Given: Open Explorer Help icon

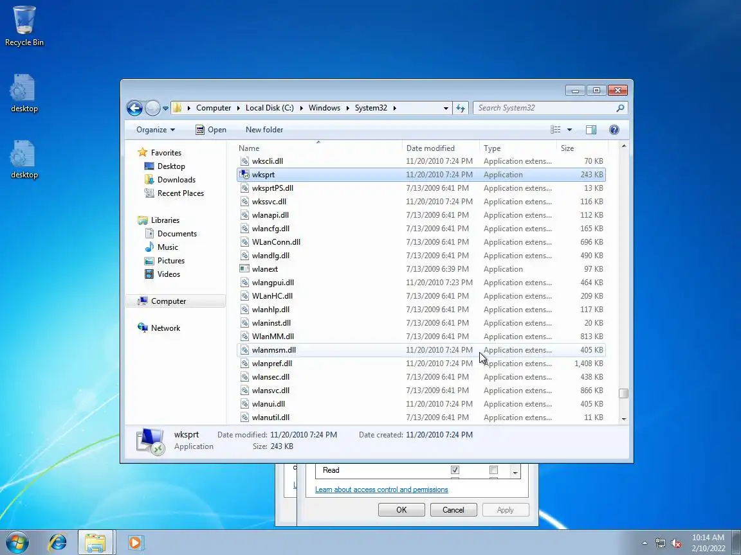Looking at the screenshot, I should (x=614, y=130).
